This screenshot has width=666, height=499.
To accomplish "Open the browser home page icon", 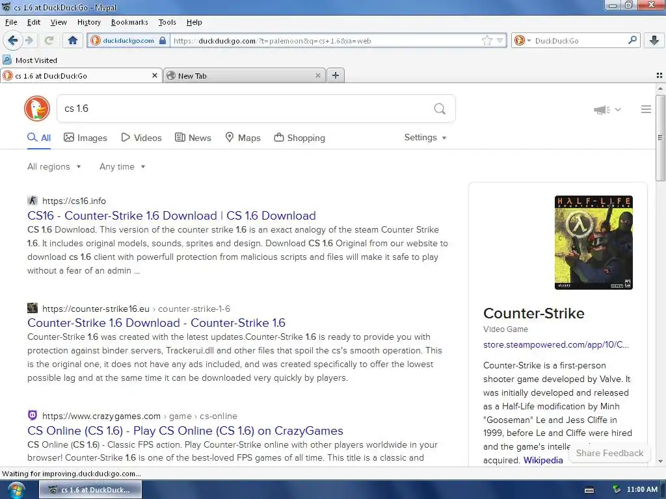I will pyautogui.click(x=73, y=40).
